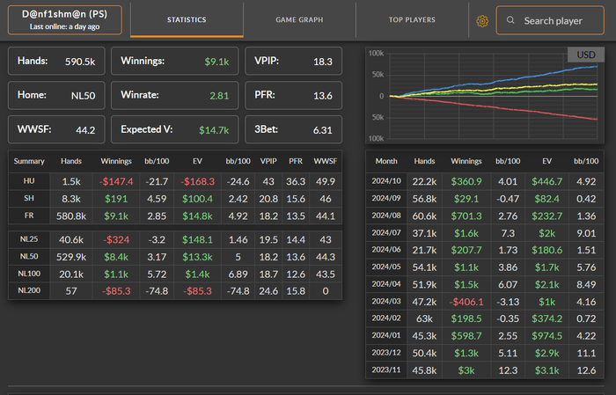Screen dimensions: 616x395
Task: Open the Top Players tab
Action: click(x=412, y=19)
